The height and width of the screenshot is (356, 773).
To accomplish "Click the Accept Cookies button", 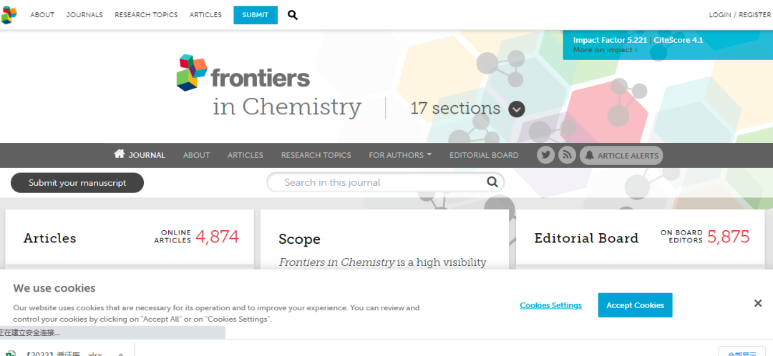I will [635, 305].
